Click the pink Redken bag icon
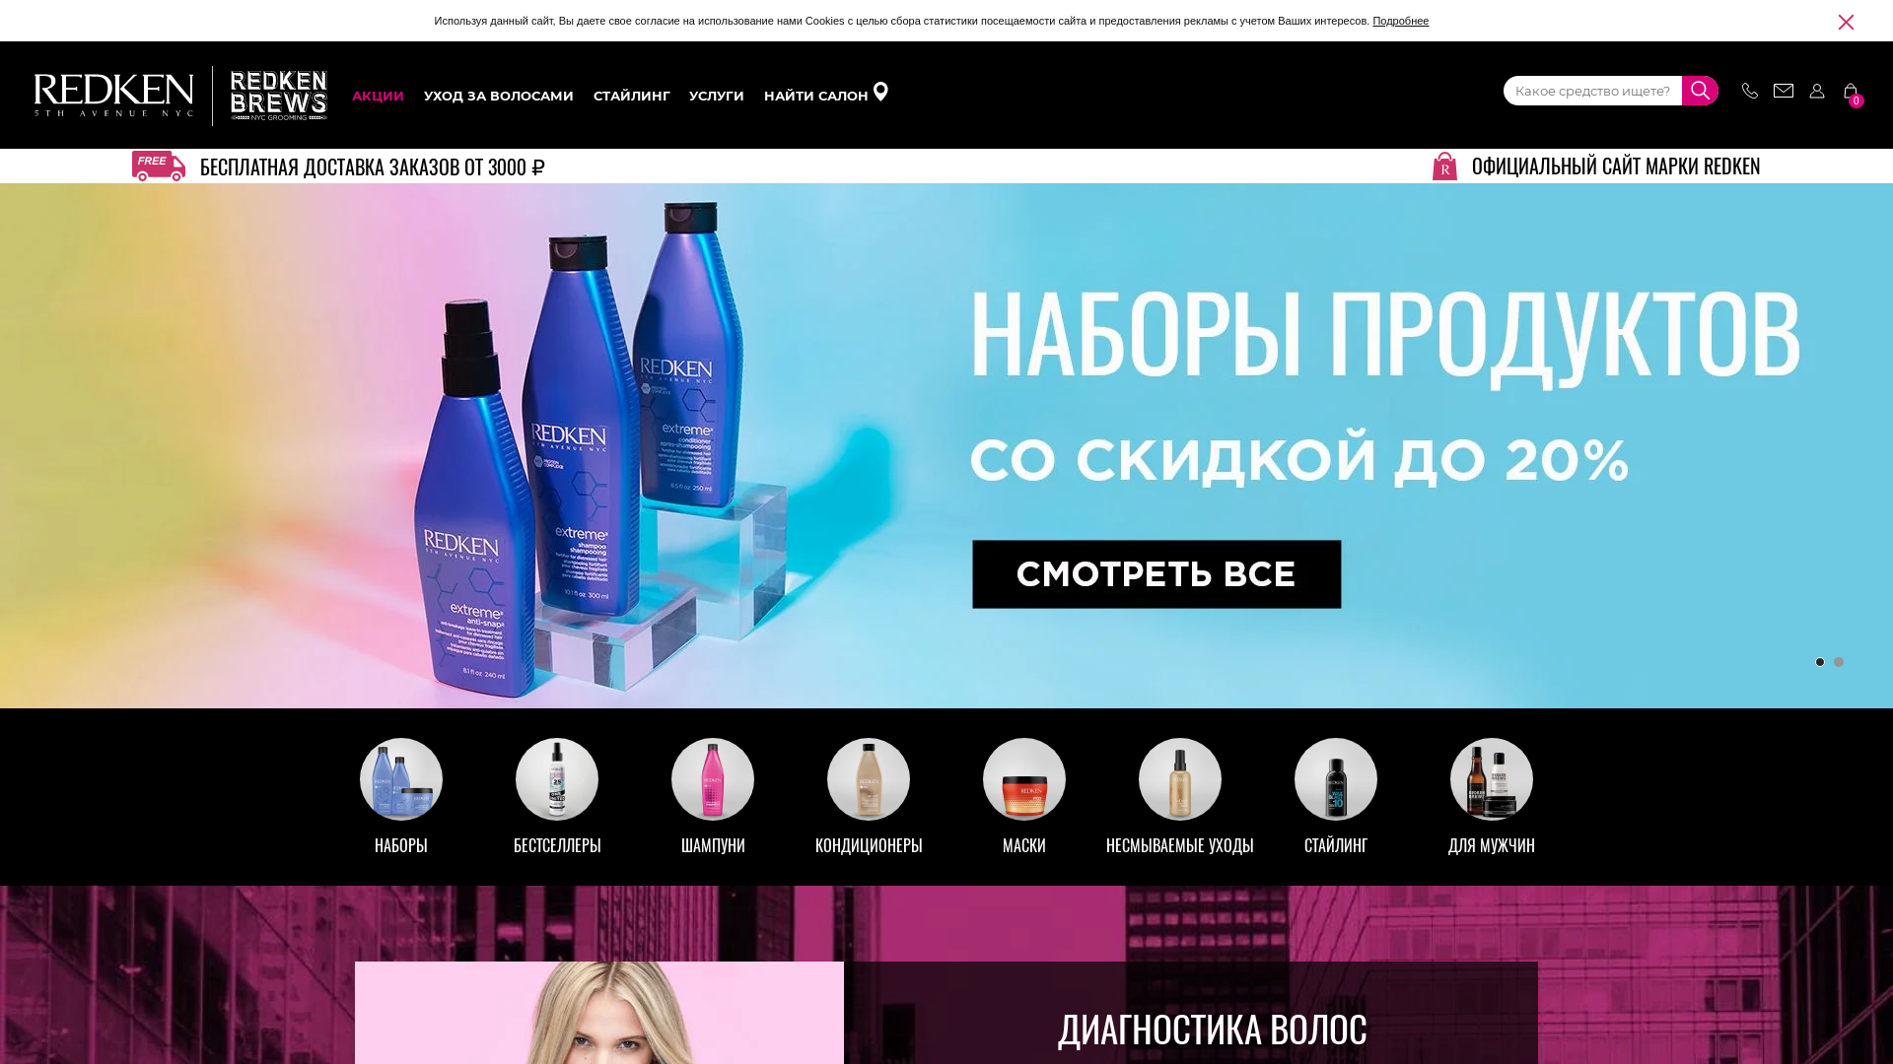 pos(1444,166)
